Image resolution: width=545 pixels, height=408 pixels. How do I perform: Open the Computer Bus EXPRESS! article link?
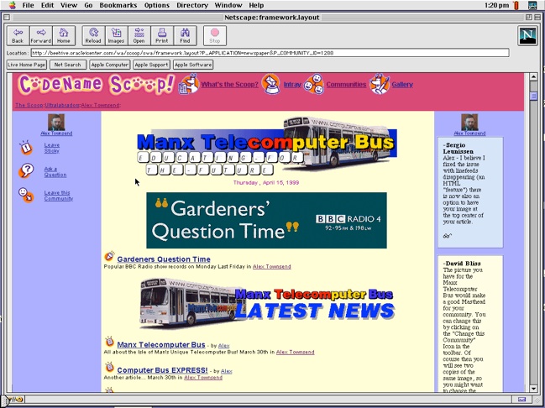tap(163, 370)
